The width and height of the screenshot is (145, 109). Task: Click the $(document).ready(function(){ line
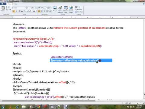(31, 90)
